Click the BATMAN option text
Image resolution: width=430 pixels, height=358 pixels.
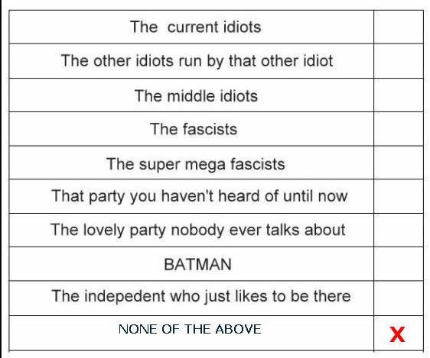coord(197,264)
